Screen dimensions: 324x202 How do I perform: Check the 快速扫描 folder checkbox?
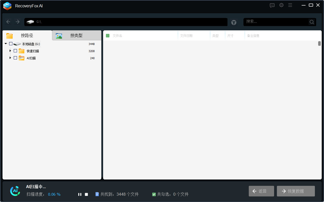coord(15,51)
